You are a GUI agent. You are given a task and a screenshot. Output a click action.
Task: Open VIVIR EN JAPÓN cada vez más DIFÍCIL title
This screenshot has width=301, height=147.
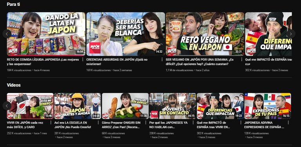(x=25, y=125)
